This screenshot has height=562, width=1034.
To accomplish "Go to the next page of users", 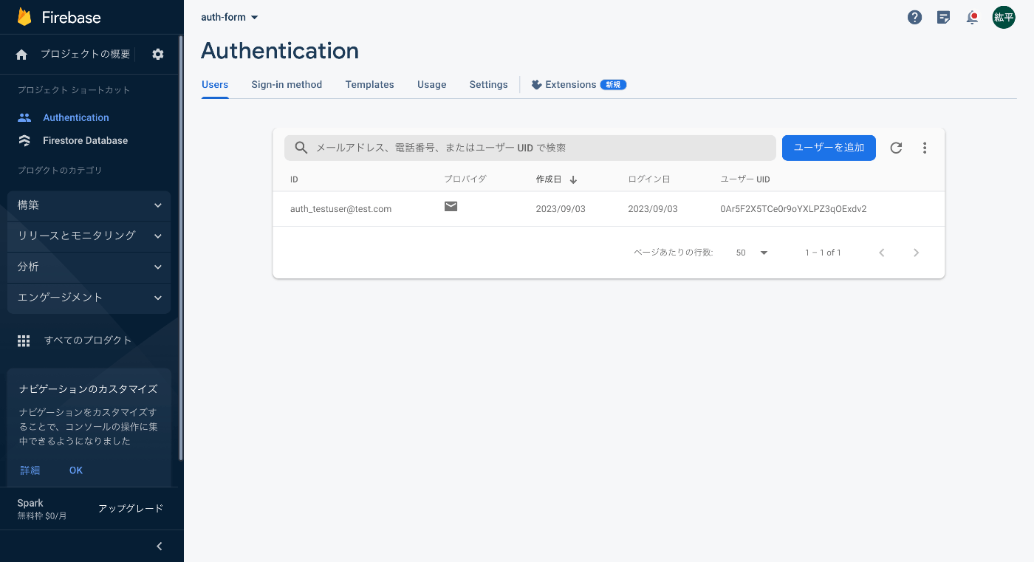I will 916,253.
